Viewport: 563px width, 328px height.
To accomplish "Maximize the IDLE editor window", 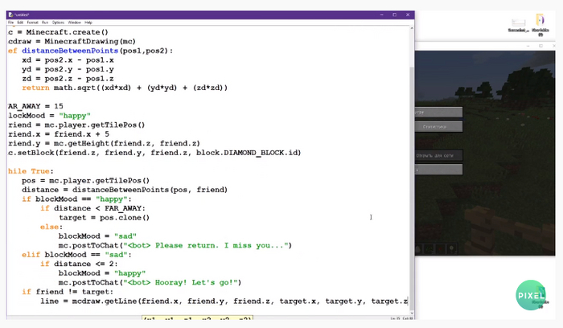I will coord(395,14).
